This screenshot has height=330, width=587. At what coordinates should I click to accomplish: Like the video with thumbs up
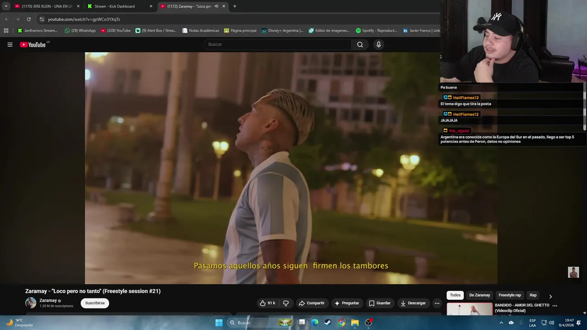point(267,303)
